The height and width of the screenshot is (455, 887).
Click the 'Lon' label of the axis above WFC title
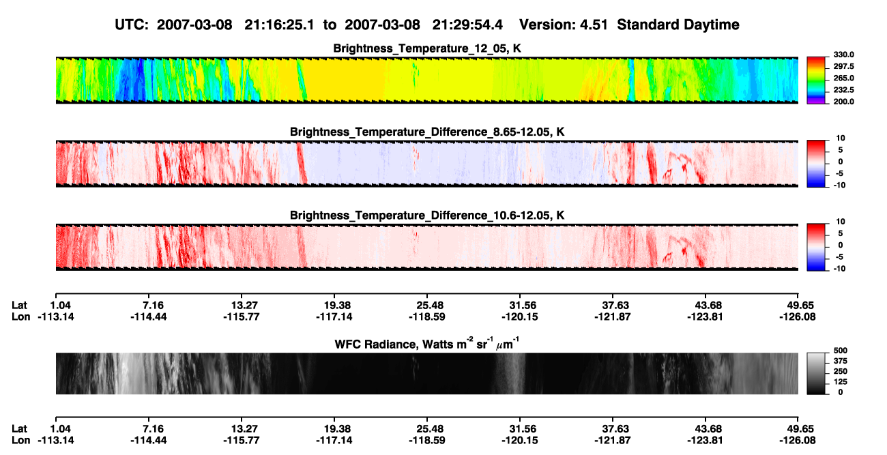coord(20,317)
